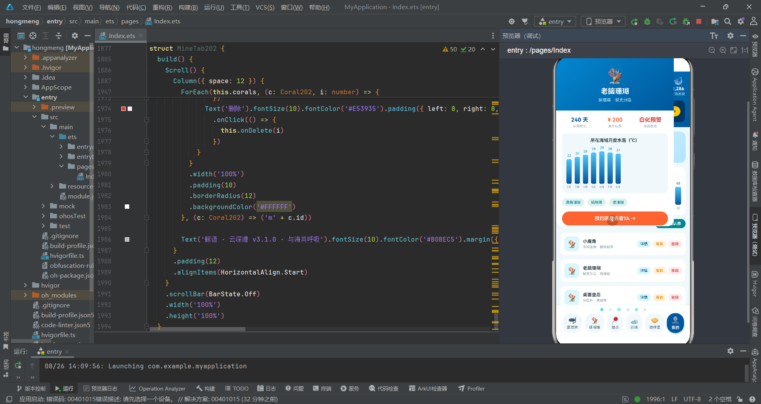The image size is (761, 404).
Task: Click the project structure folder icon
Action: coord(715,21)
